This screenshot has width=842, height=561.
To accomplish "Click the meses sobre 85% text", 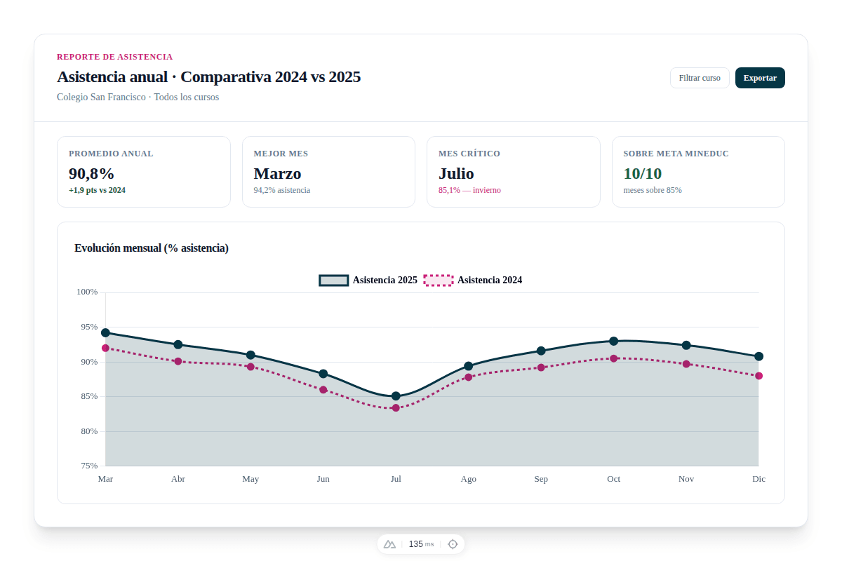I will coord(653,190).
